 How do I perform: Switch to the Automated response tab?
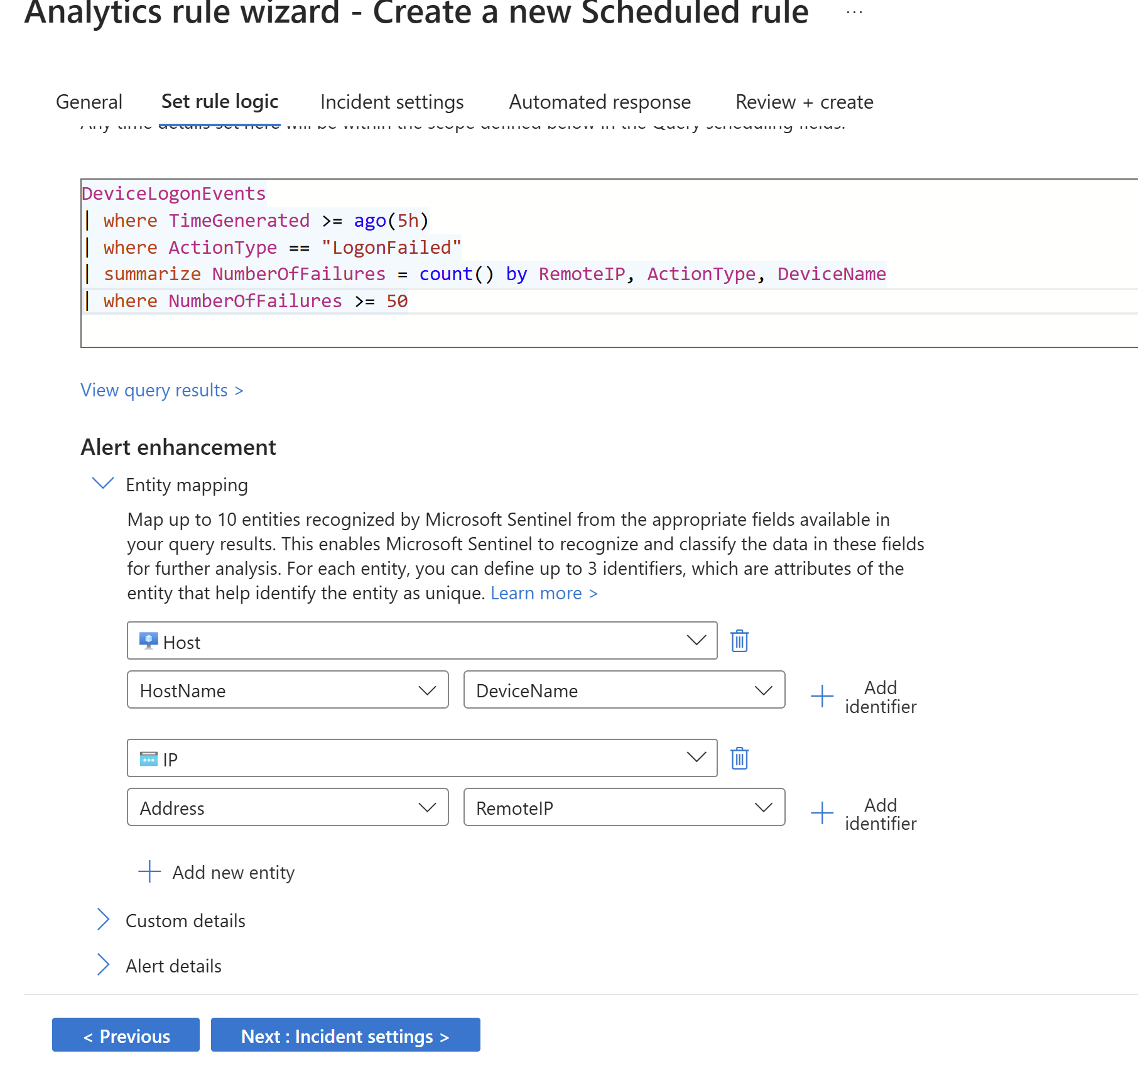tap(600, 102)
